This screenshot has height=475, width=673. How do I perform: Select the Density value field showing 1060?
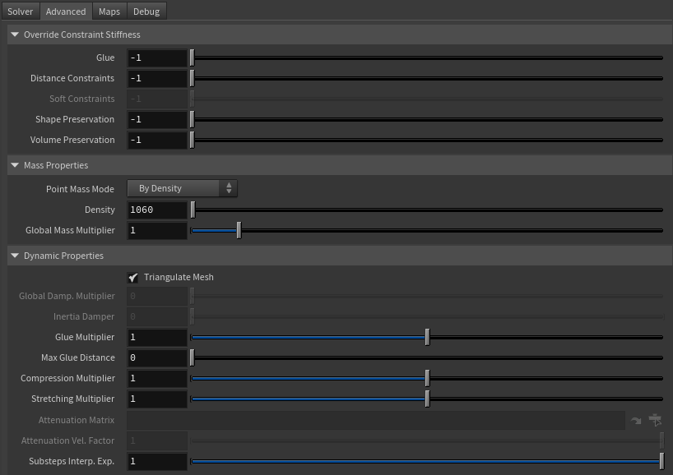(x=156, y=210)
